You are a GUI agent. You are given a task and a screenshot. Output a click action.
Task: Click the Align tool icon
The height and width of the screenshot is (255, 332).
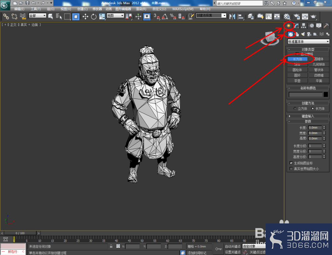pos(241,16)
